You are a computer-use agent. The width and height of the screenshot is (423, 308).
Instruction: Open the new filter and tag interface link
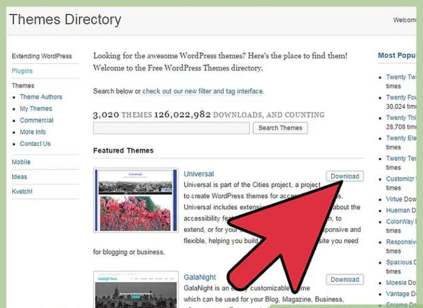(x=203, y=91)
